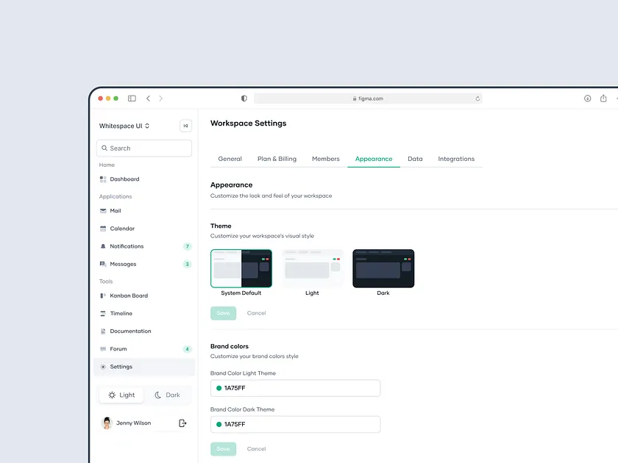Screen dimensions: 618x463
Task: Click the Brand Color Dark Theme field
Action: [295, 425]
